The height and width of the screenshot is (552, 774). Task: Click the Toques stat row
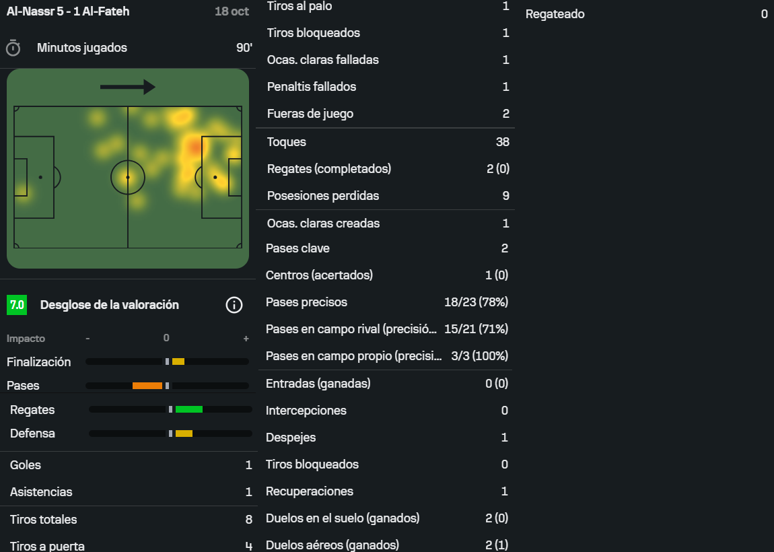coord(387,142)
